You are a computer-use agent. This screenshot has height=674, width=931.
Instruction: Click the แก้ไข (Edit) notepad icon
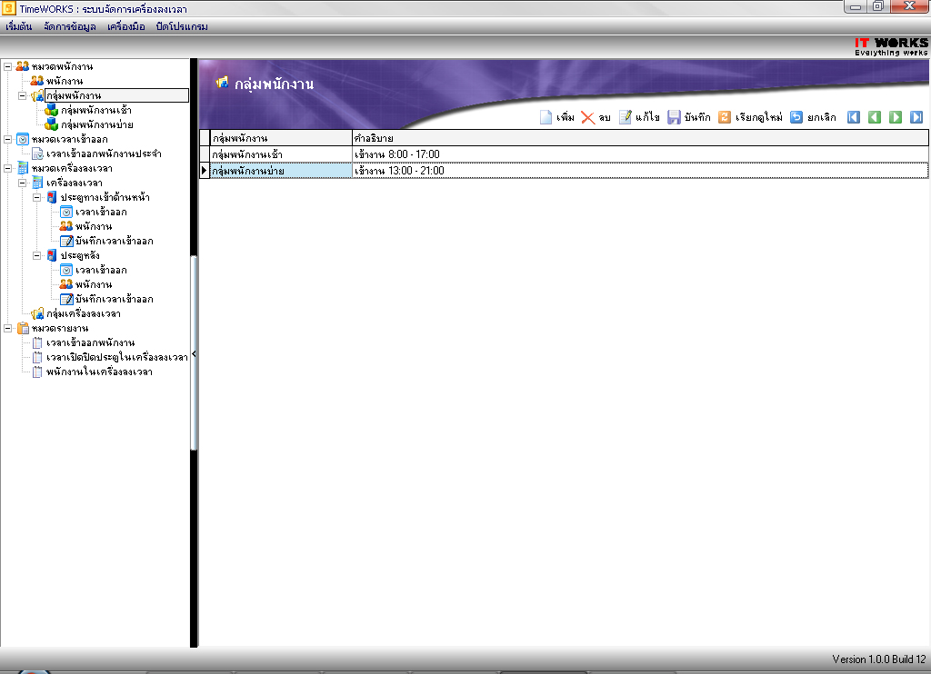[626, 117]
